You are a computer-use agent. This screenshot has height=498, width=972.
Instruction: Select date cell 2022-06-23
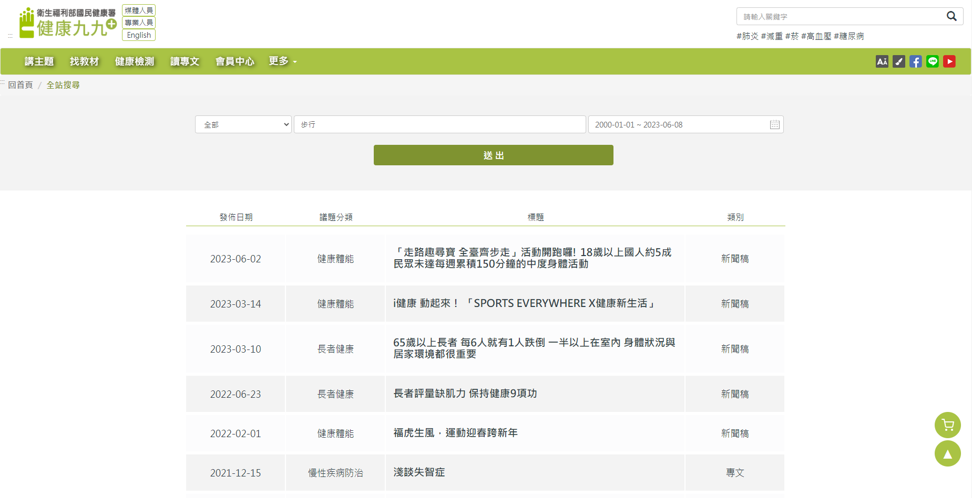pyautogui.click(x=236, y=394)
